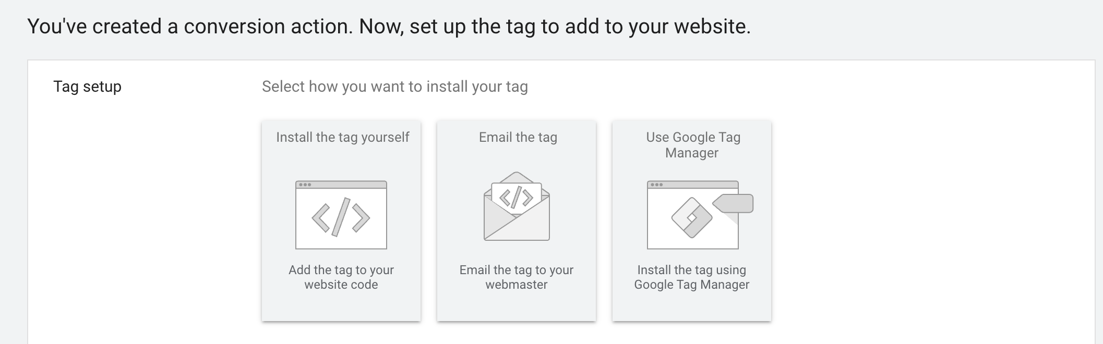Screen dimensions: 1103x344
Task: Click window dots in Tag Manager illustration
Action: tap(657, 185)
